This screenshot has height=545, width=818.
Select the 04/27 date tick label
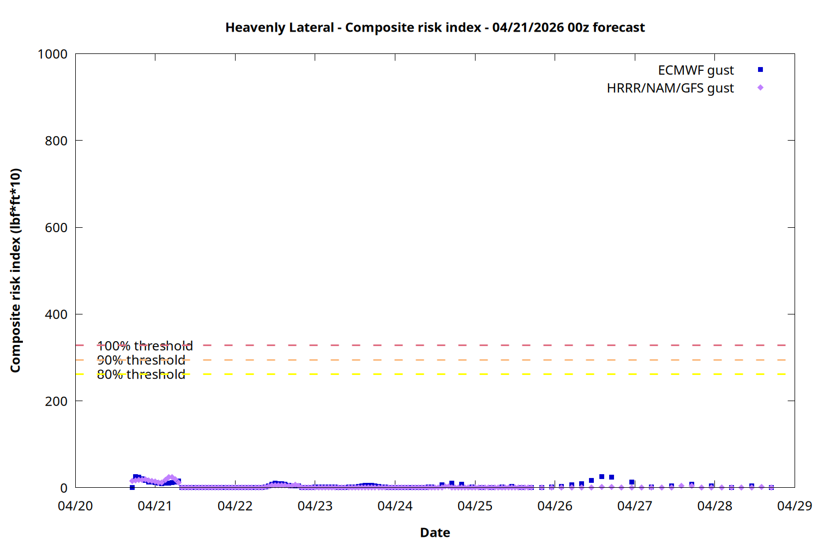coord(635,506)
